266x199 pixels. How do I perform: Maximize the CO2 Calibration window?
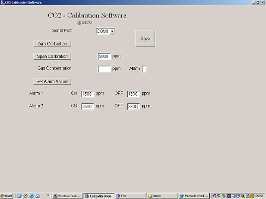tap(258, 2)
